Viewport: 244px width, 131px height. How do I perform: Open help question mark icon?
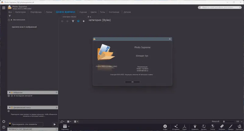click(4, 127)
